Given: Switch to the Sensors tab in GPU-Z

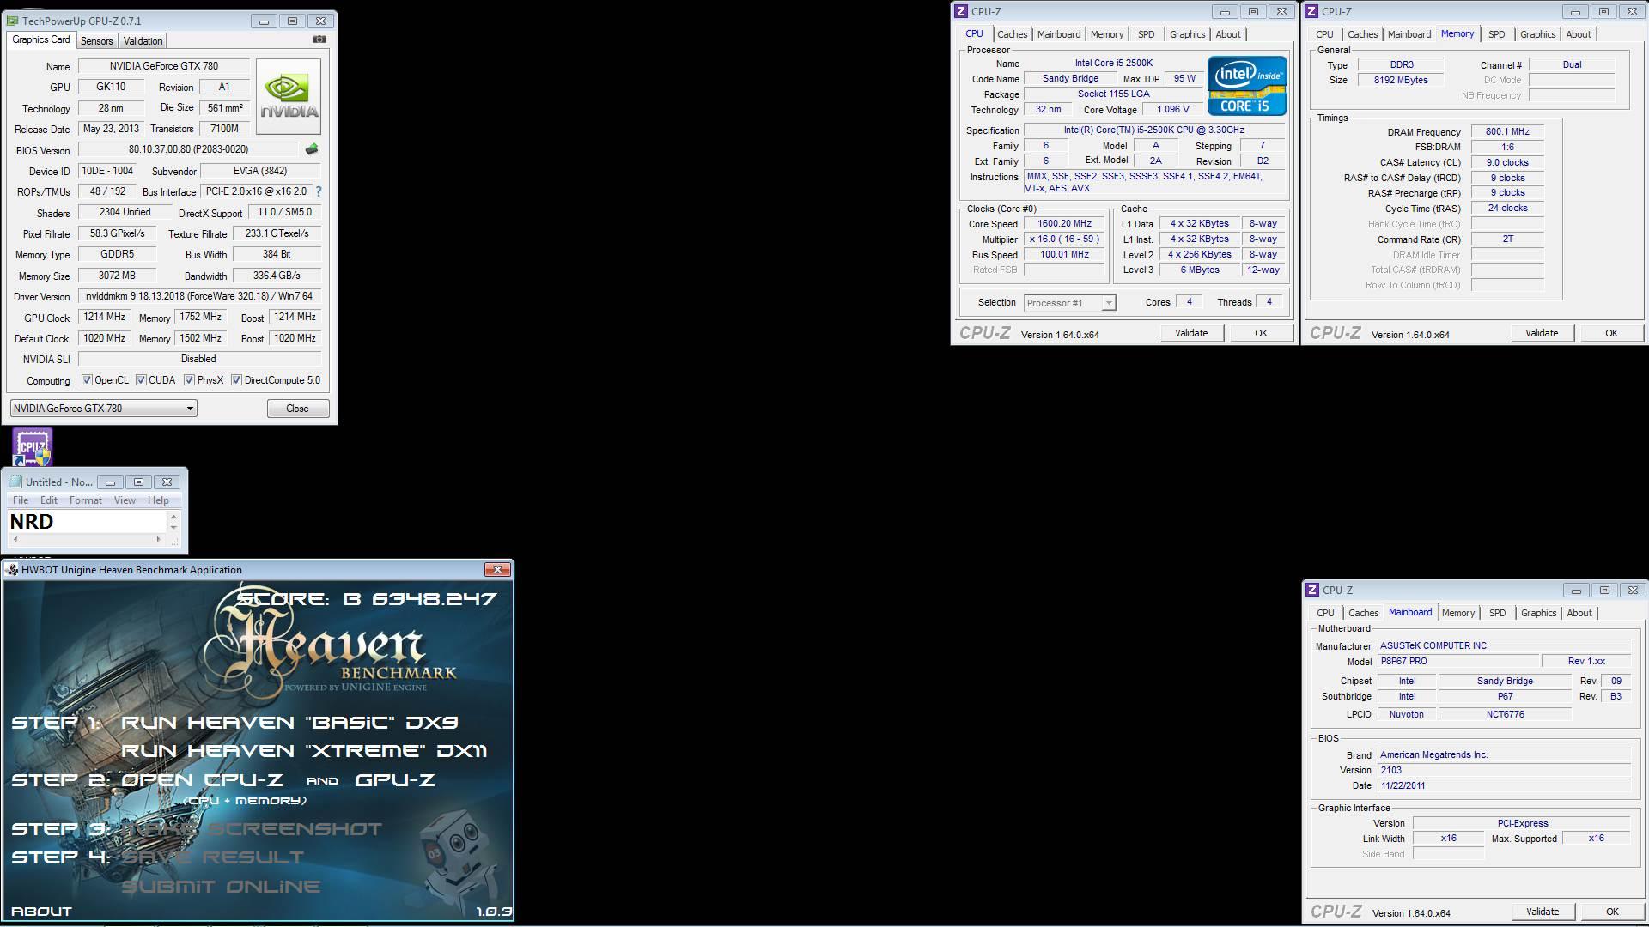Looking at the screenshot, I should point(96,41).
